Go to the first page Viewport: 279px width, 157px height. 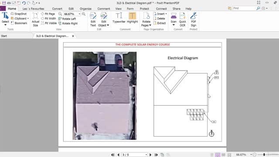[x=112, y=155]
